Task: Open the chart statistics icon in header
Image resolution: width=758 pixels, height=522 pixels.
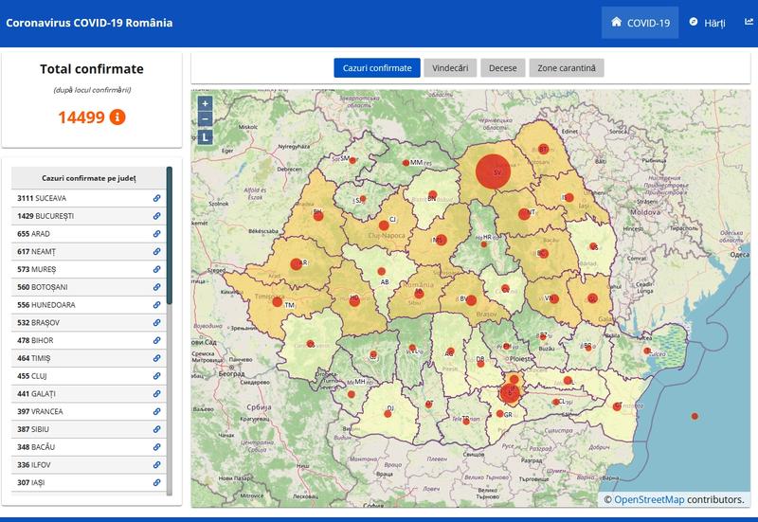Action: click(x=749, y=22)
